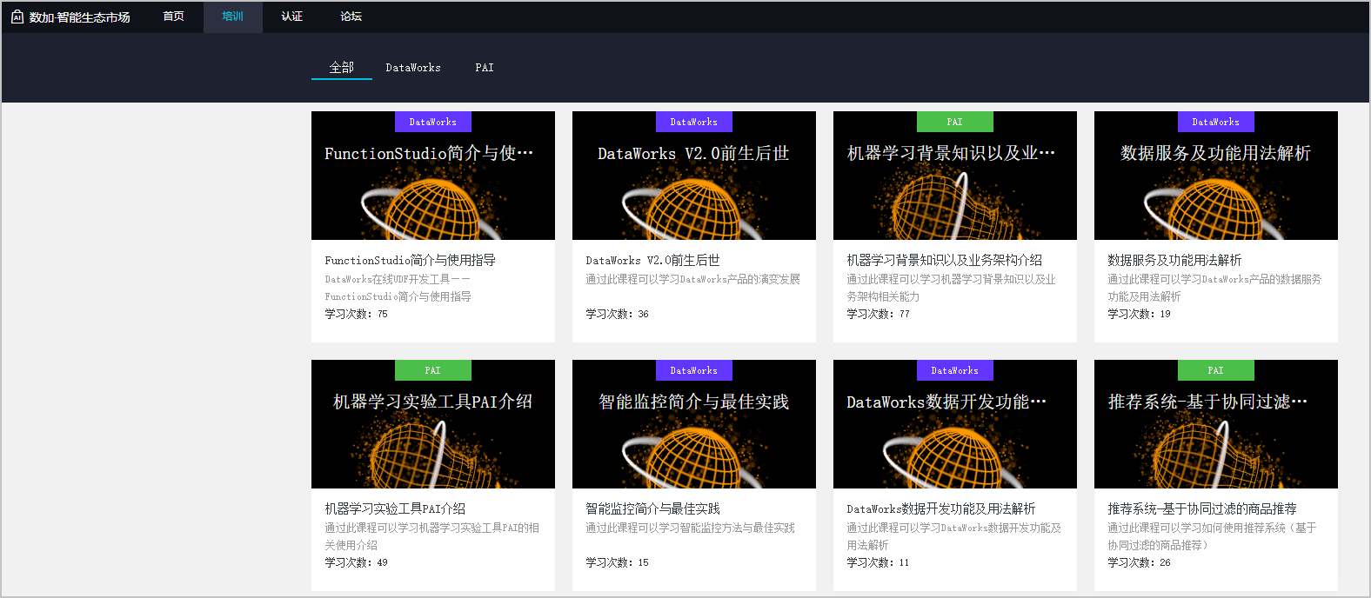Select the 培训 navigation tab
1371x598 pixels.
pos(233,17)
